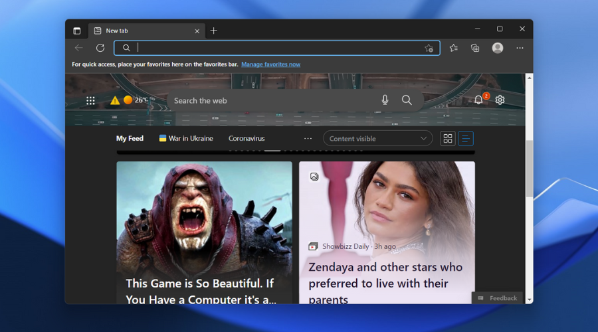598x332 pixels.
Task: Open the Collections icon
Action: pos(475,48)
